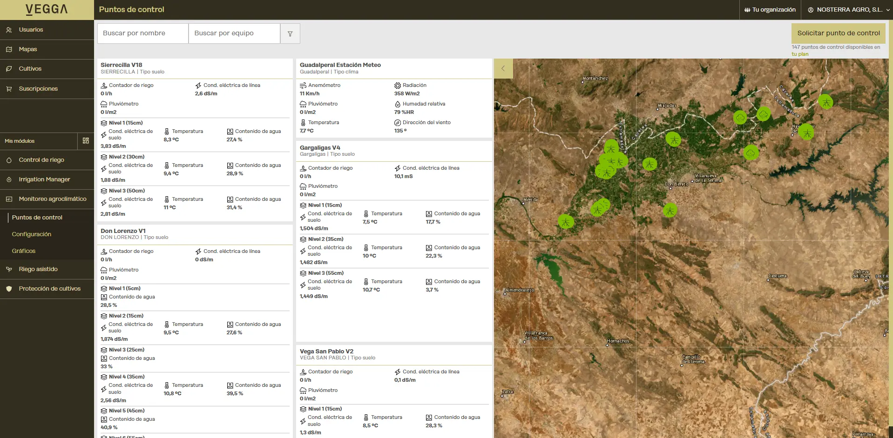Select the tree-type marker west of Villanueva
Image resolution: width=893 pixels, height=438 pixels.
649,164
